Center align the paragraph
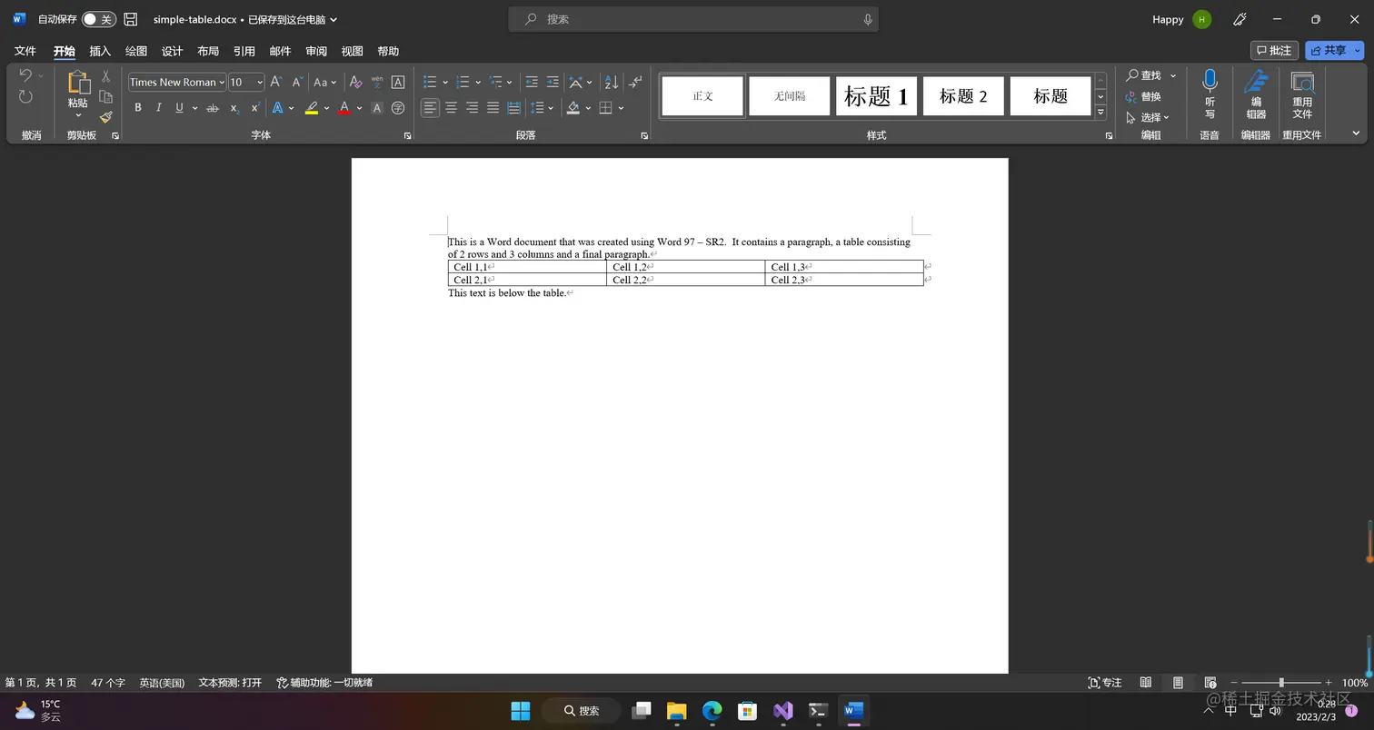Viewport: 1374px width, 730px height. click(451, 108)
